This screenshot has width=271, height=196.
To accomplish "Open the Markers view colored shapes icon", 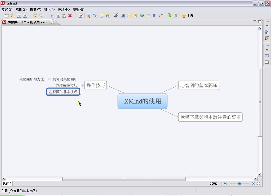I will coord(267,38).
